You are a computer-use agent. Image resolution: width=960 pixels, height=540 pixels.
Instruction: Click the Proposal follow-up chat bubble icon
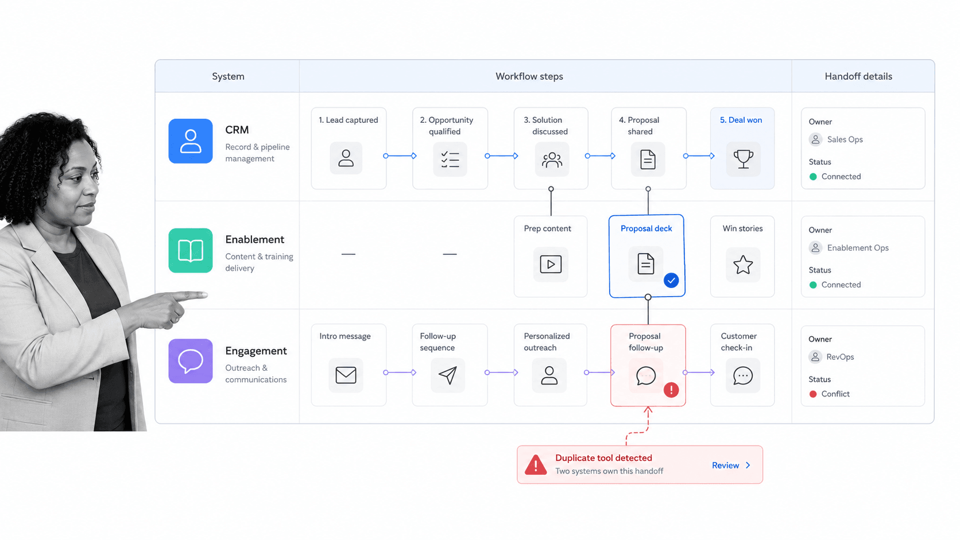(646, 375)
